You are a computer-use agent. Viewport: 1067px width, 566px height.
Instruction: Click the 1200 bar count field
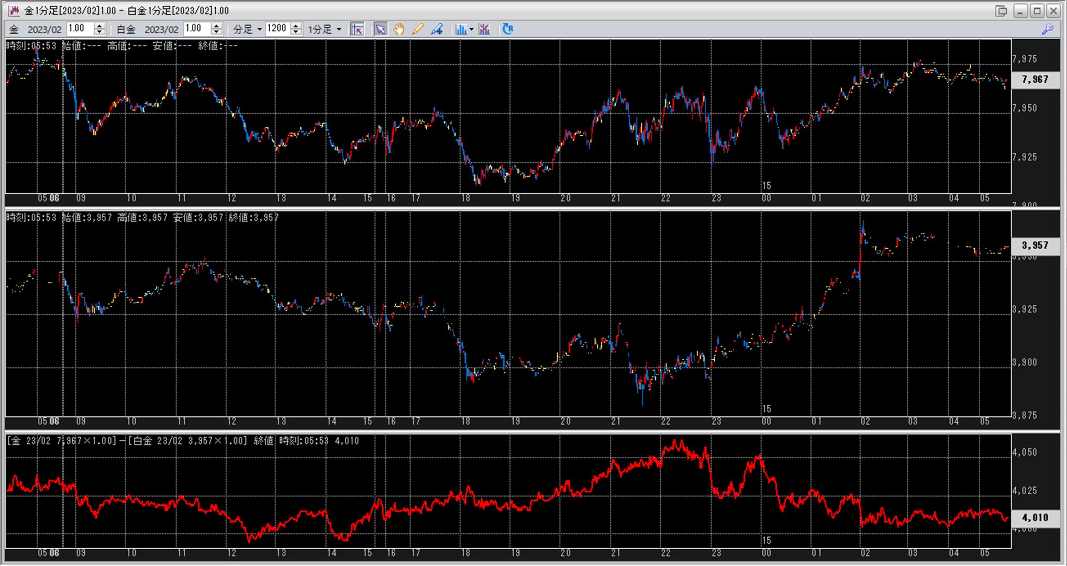click(x=277, y=29)
